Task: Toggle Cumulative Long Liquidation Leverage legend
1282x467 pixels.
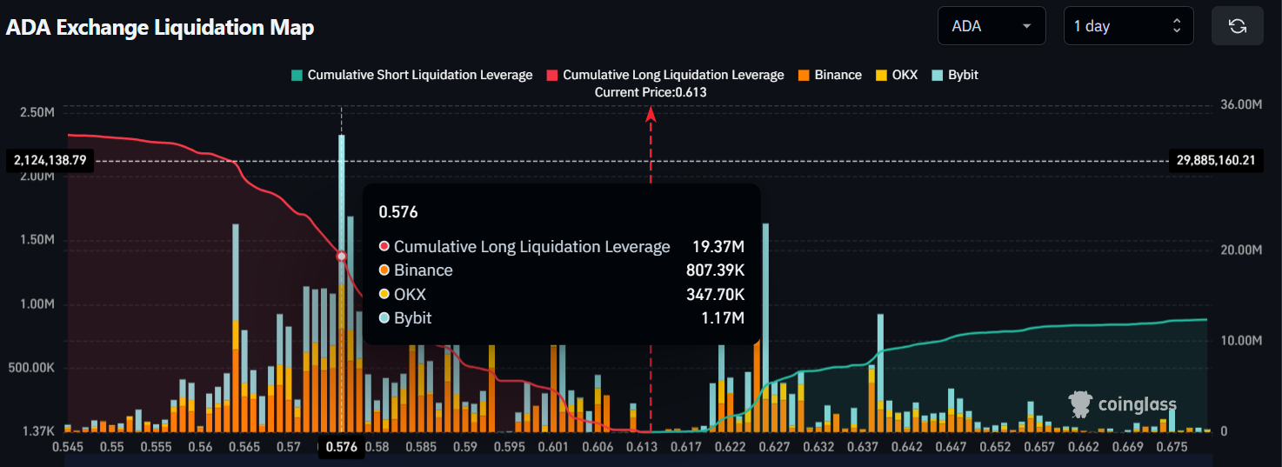Action: pos(664,75)
